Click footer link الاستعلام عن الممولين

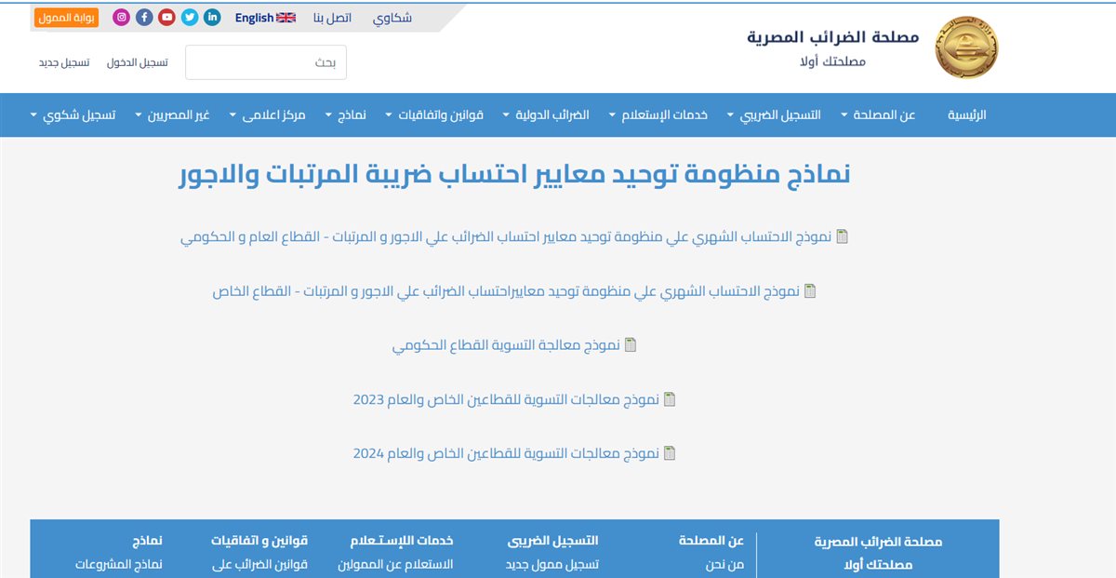click(395, 564)
